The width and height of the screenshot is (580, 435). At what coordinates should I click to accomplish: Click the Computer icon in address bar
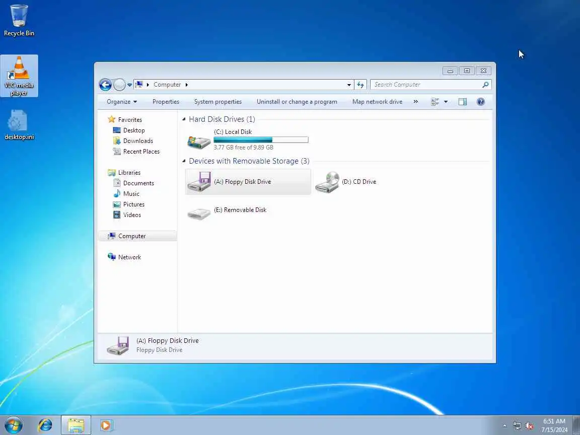click(x=139, y=85)
